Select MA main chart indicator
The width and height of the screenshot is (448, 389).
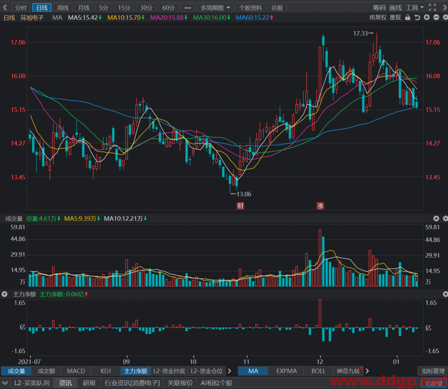point(253,371)
